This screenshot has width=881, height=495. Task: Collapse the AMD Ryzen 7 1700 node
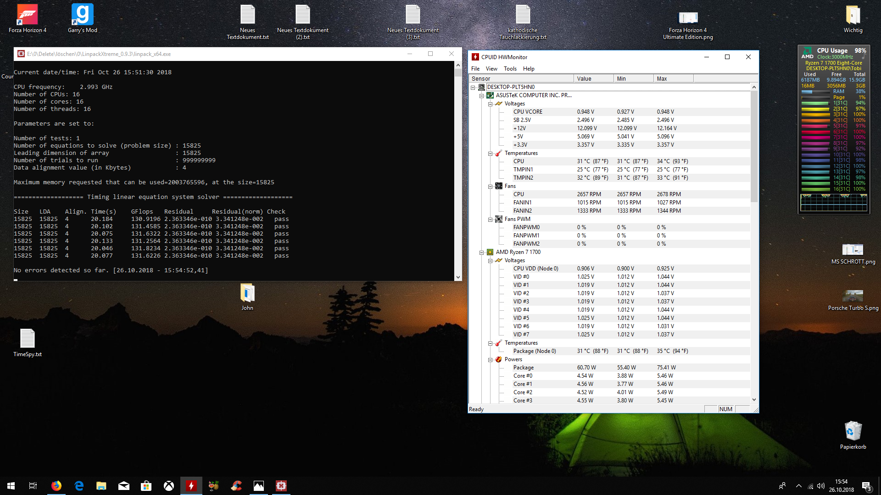click(x=482, y=253)
